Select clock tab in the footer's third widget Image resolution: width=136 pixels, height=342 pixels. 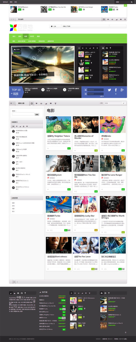coord(72,293)
